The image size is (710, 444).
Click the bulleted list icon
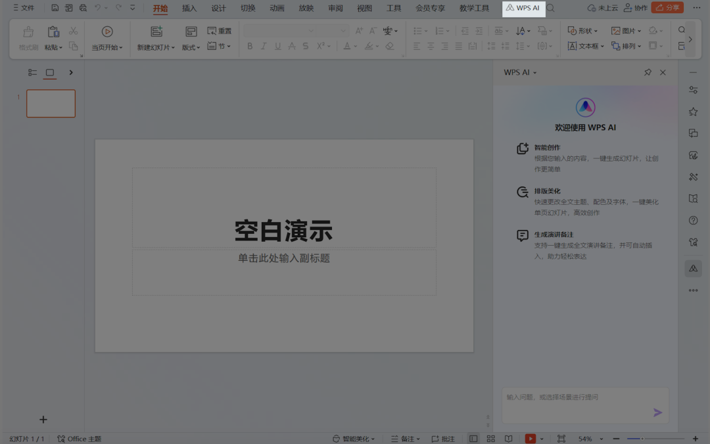(417, 31)
